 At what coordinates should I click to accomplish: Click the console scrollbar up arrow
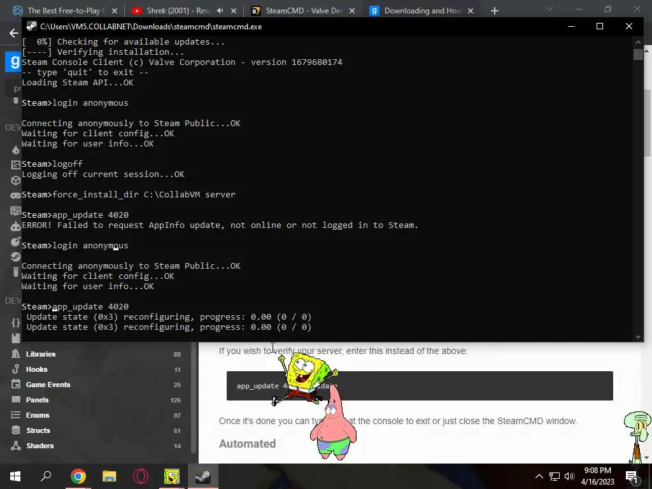pos(638,41)
